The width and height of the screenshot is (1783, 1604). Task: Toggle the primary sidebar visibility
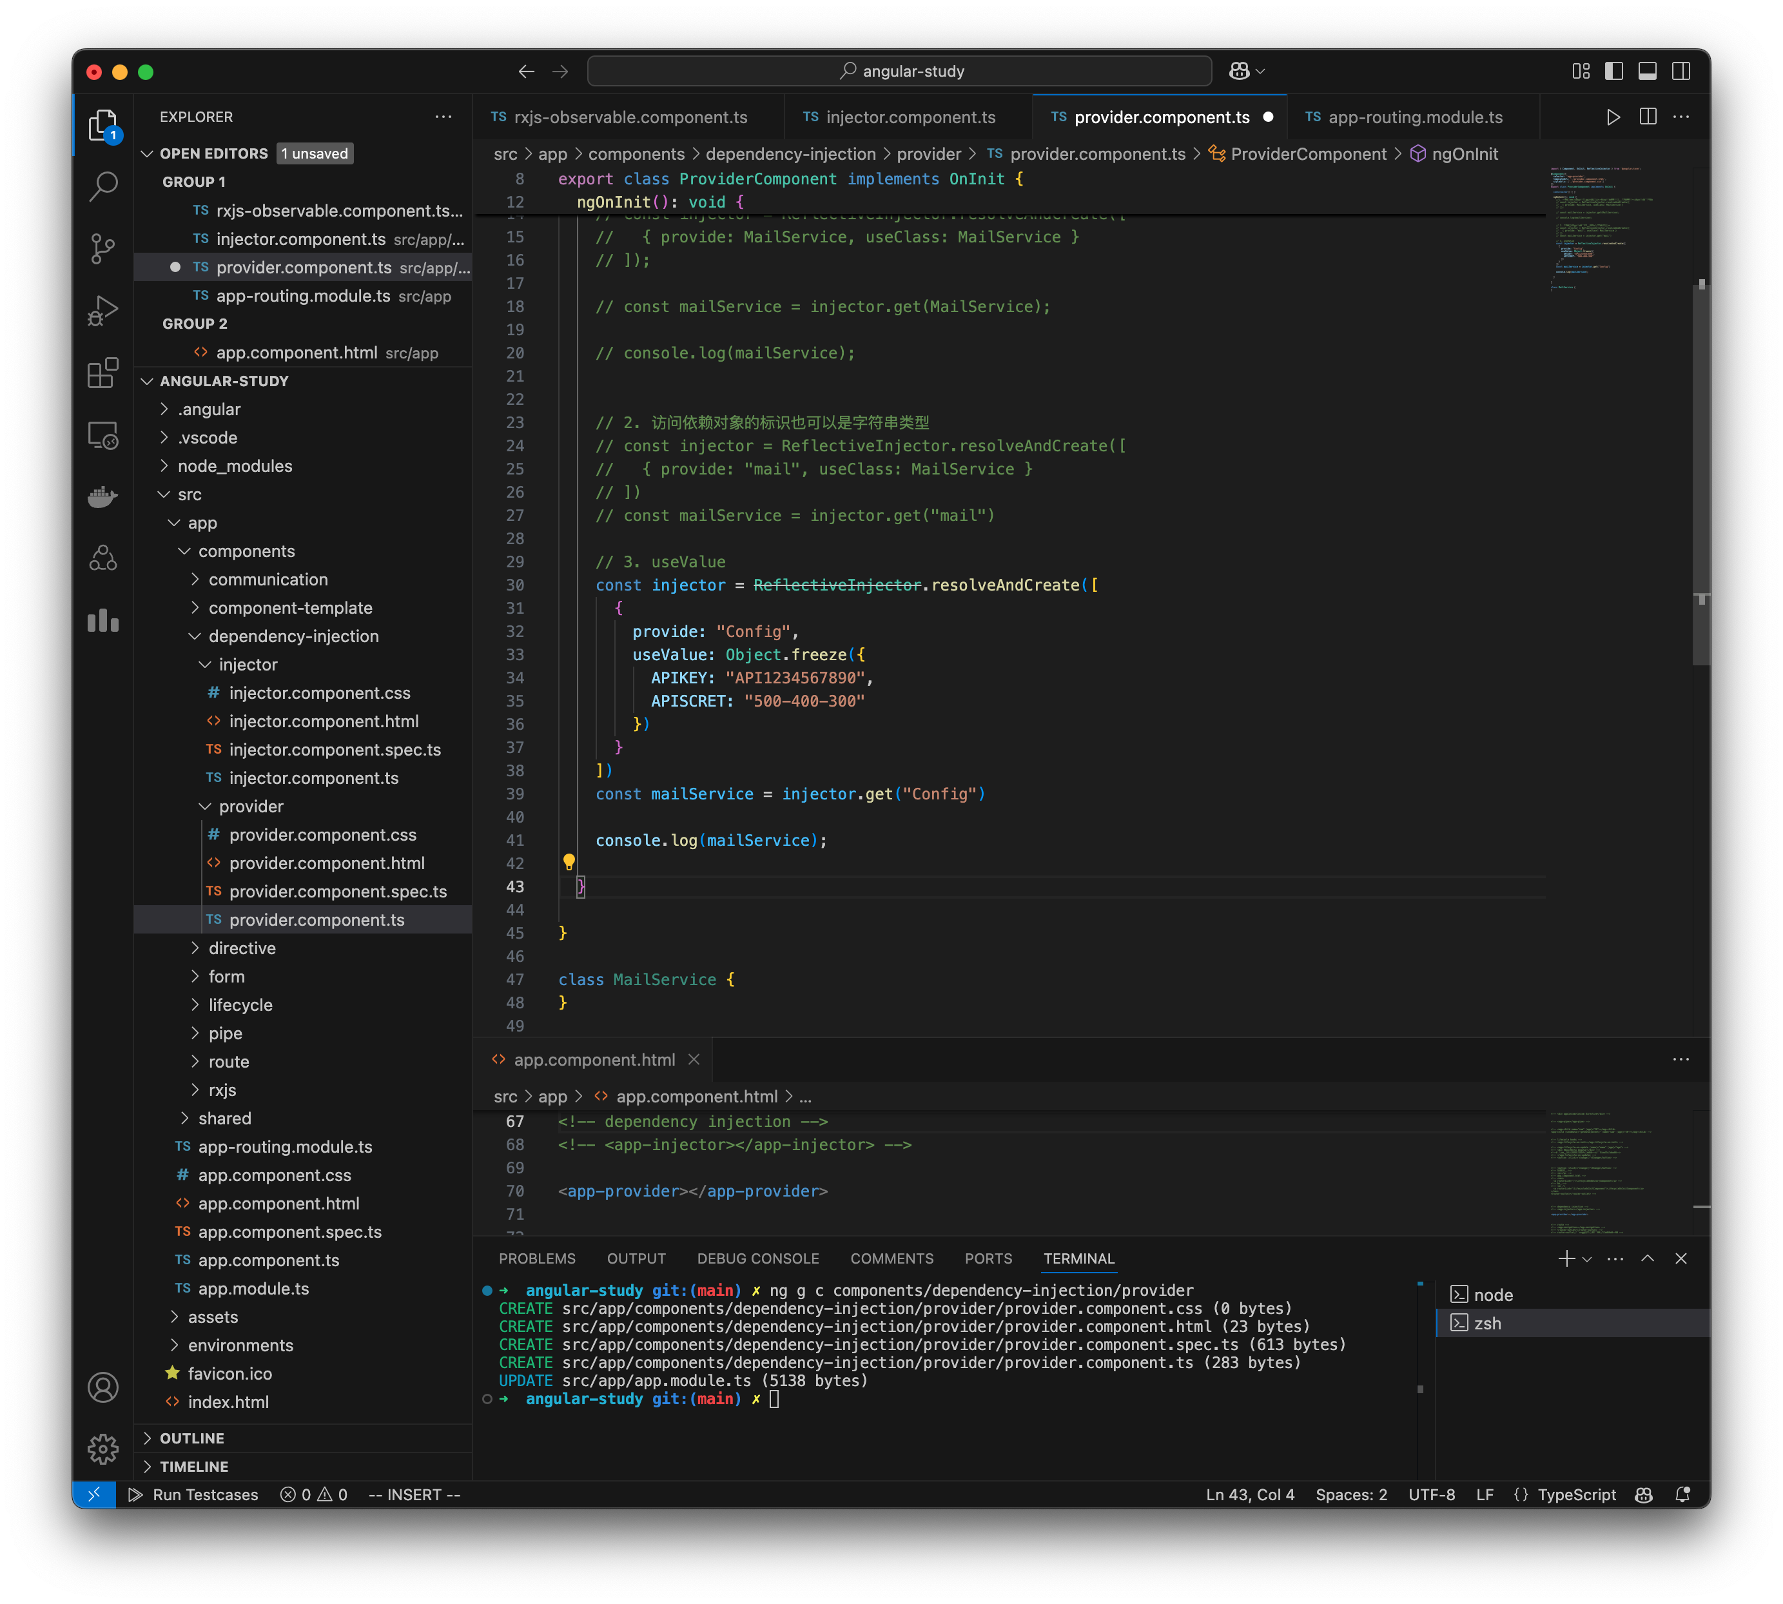[1615, 70]
